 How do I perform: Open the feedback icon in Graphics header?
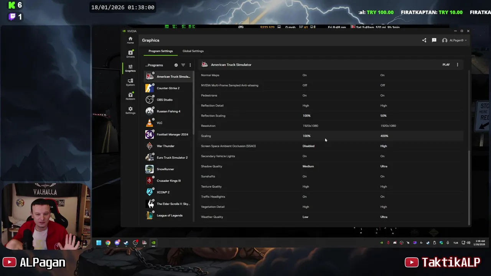(434, 40)
